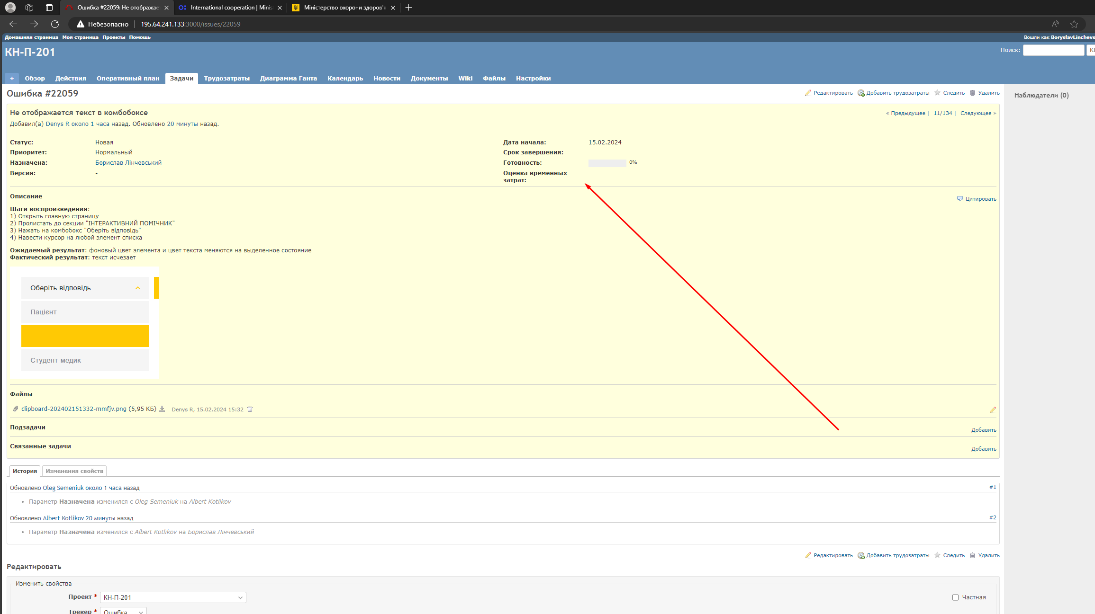Click the Add time entry clock icon

click(x=861, y=93)
